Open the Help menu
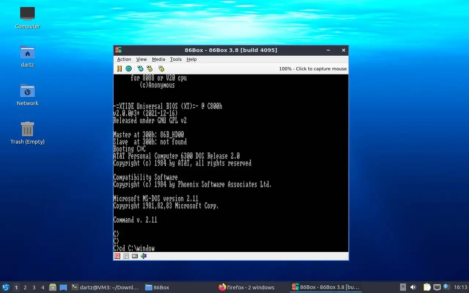Image resolution: width=469 pixels, height=293 pixels. (x=192, y=59)
